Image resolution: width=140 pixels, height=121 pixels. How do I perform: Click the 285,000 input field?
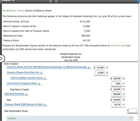116,94
